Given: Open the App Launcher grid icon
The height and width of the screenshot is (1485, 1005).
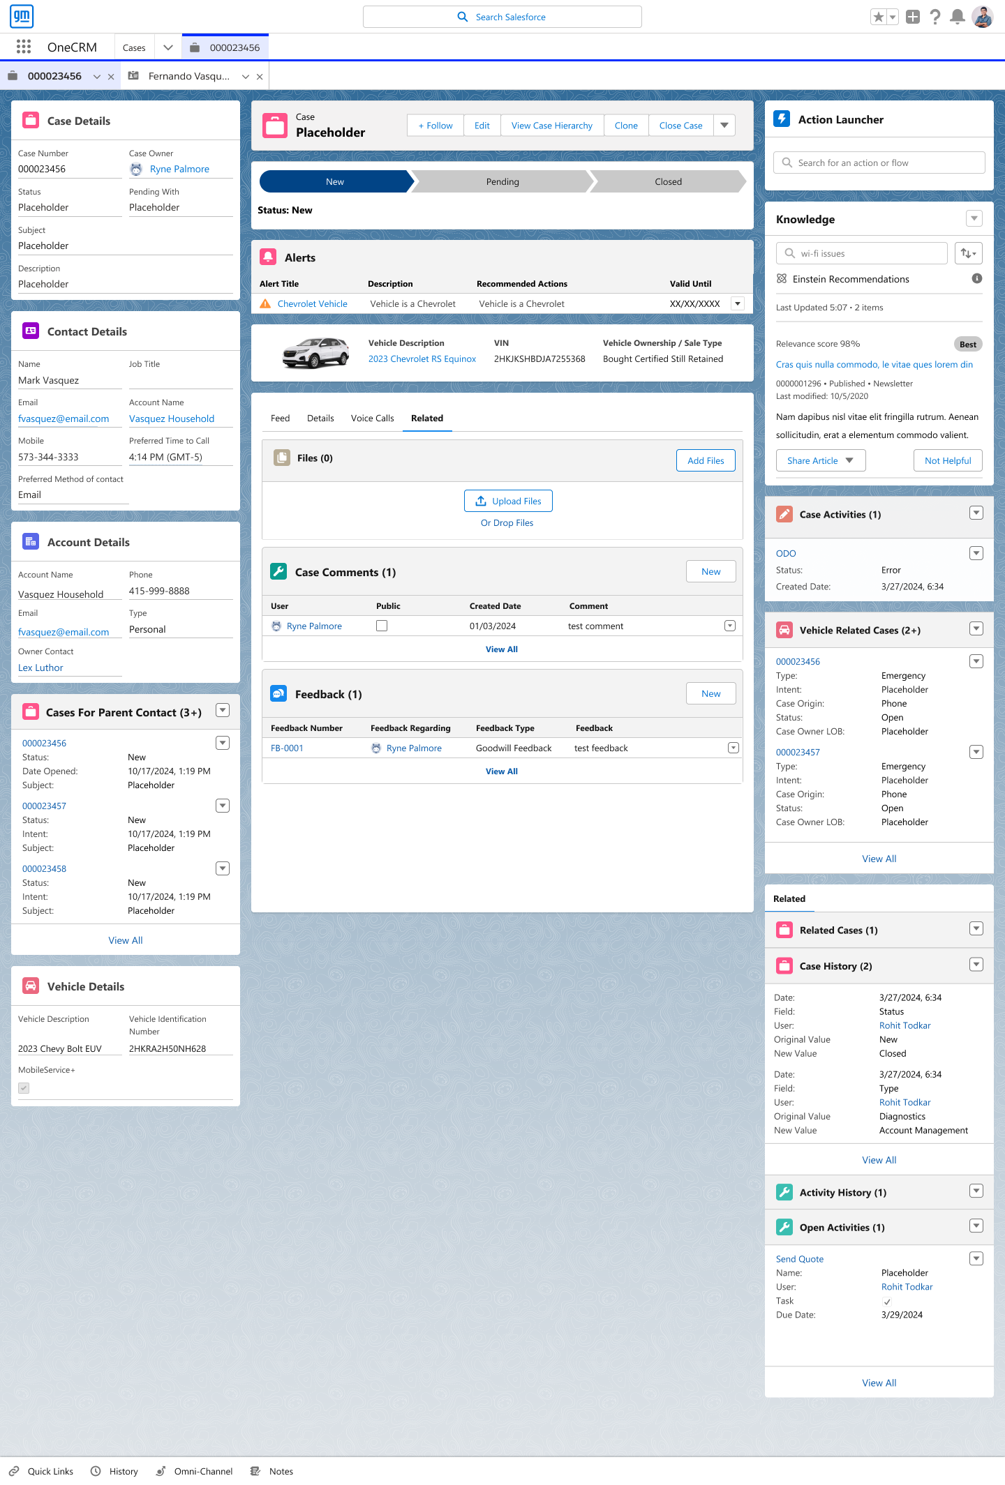Looking at the screenshot, I should click(x=23, y=47).
